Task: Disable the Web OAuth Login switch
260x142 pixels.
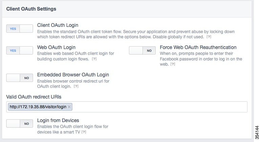Action: point(19,51)
